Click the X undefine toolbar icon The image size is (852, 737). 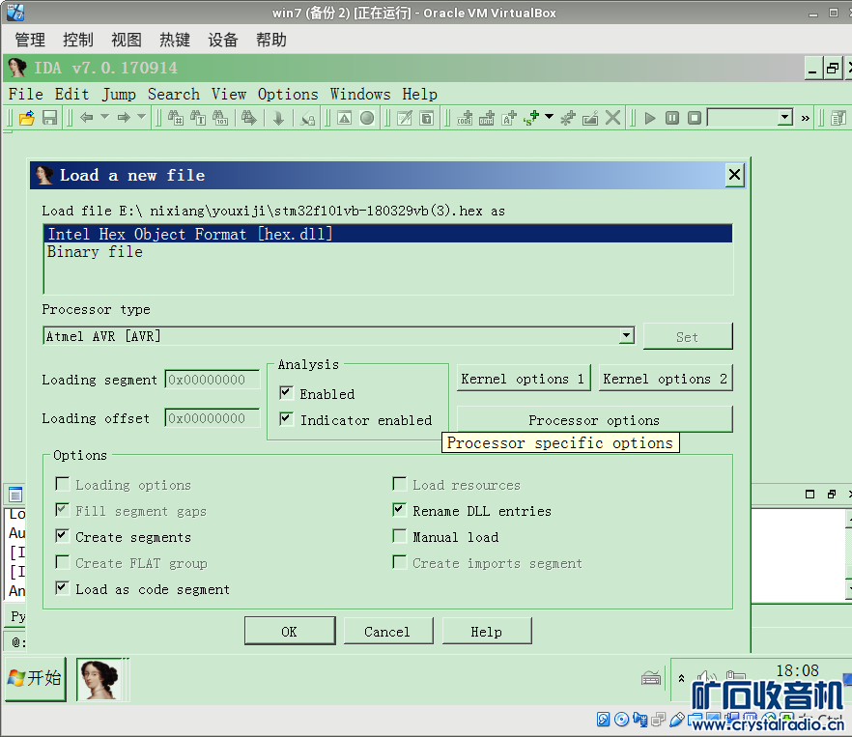click(x=612, y=118)
